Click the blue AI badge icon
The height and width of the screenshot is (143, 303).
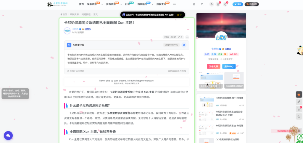click(69, 45)
